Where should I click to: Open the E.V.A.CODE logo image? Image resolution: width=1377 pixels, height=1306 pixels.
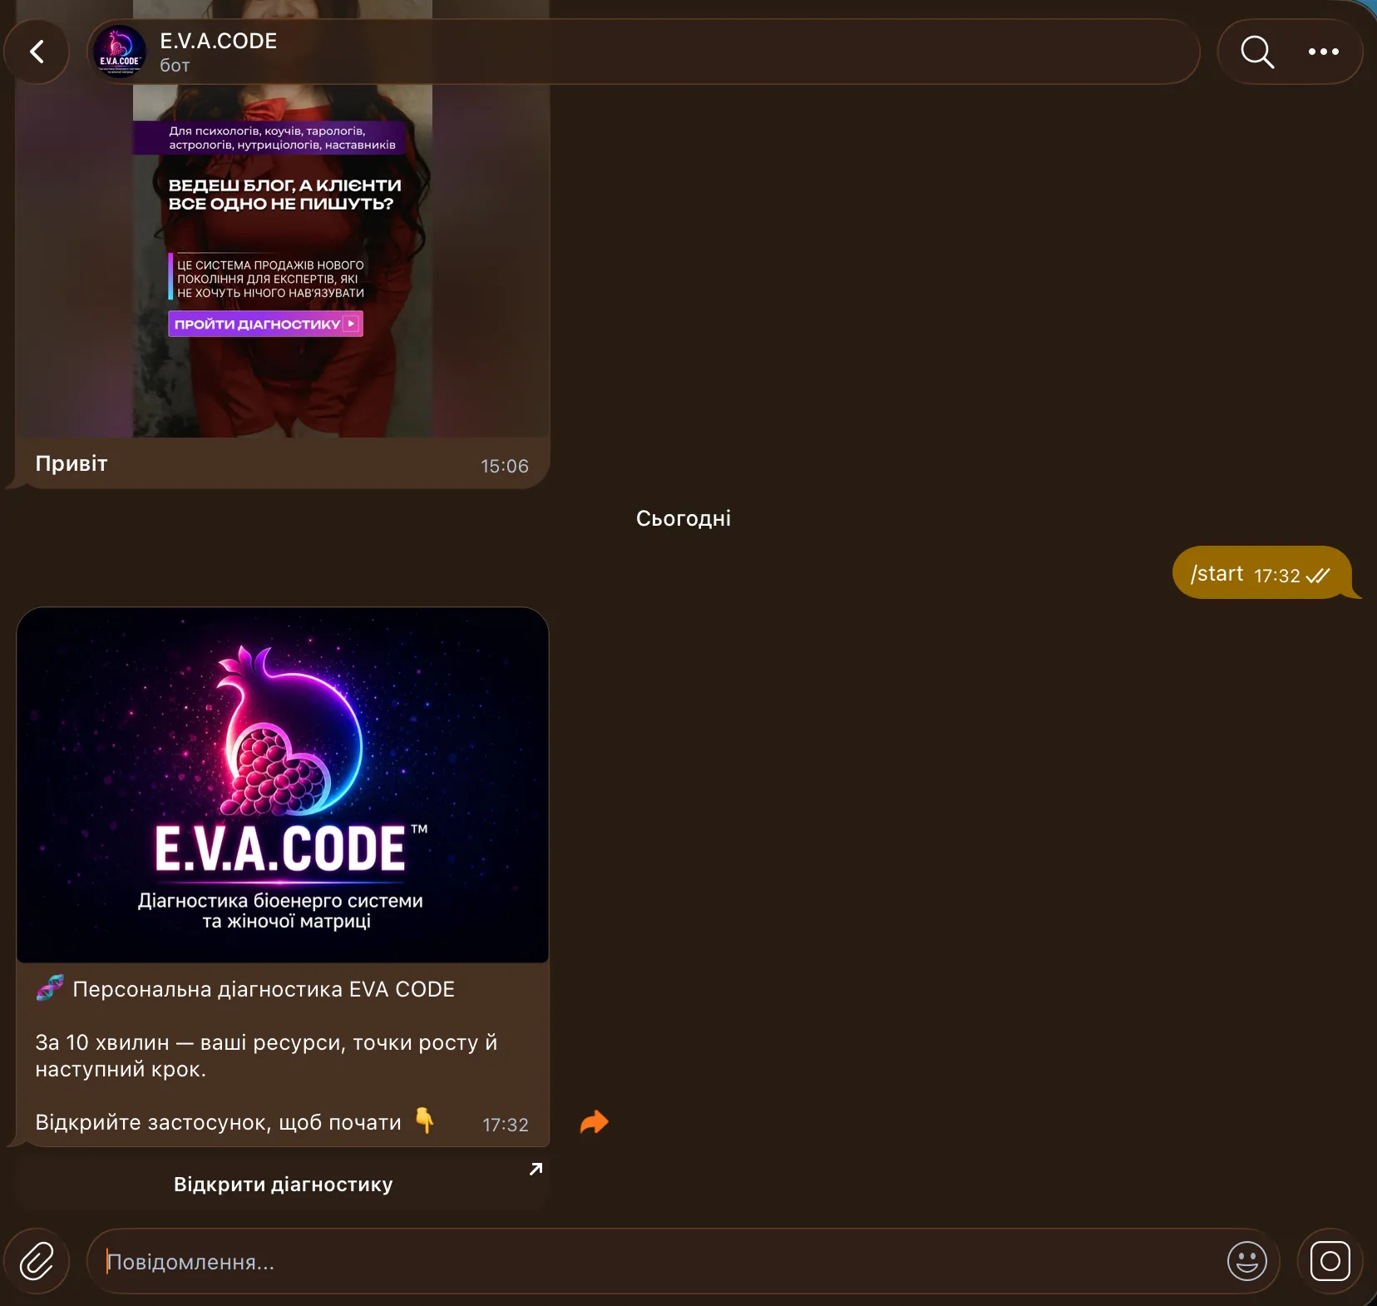(x=283, y=785)
